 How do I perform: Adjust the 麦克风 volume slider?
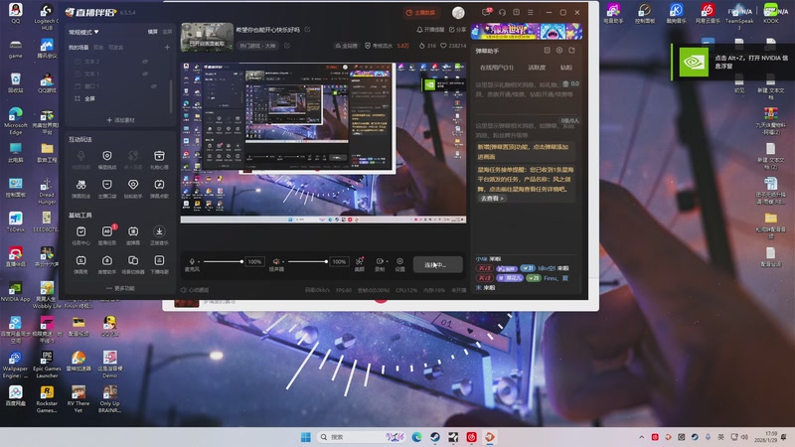[x=223, y=261]
